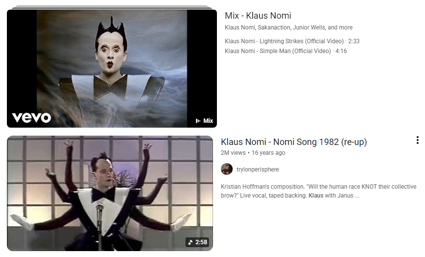This screenshot has height=257, width=425.
Task: Open the 'Mix - Klaus Nomi' title
Action: tap(258, 16)
